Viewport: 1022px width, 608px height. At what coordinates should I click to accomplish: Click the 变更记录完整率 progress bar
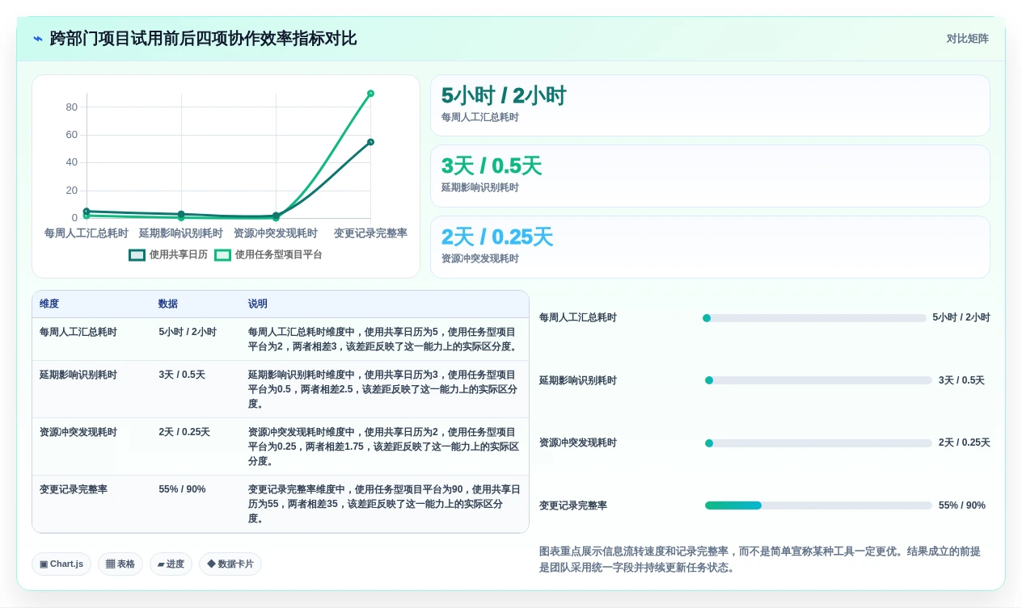pos(818,505)
